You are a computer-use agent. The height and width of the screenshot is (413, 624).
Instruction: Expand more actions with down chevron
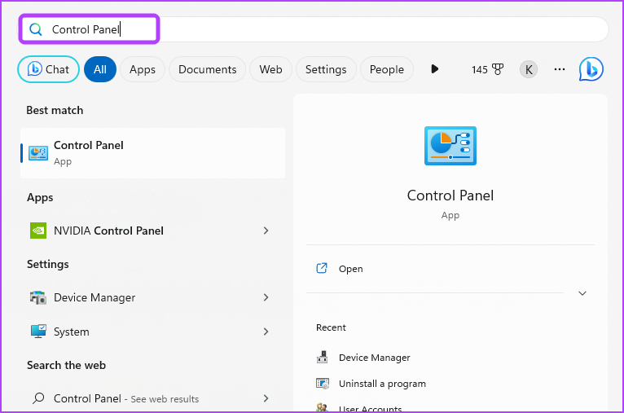582,293
